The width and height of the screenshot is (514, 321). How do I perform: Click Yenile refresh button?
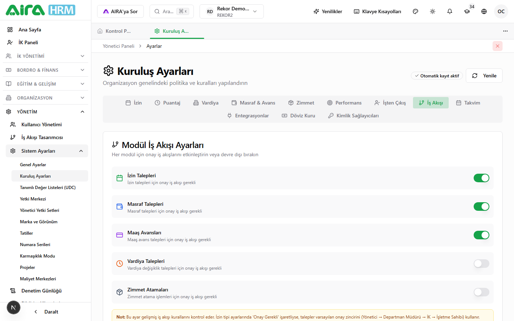(x=484, y=76)
